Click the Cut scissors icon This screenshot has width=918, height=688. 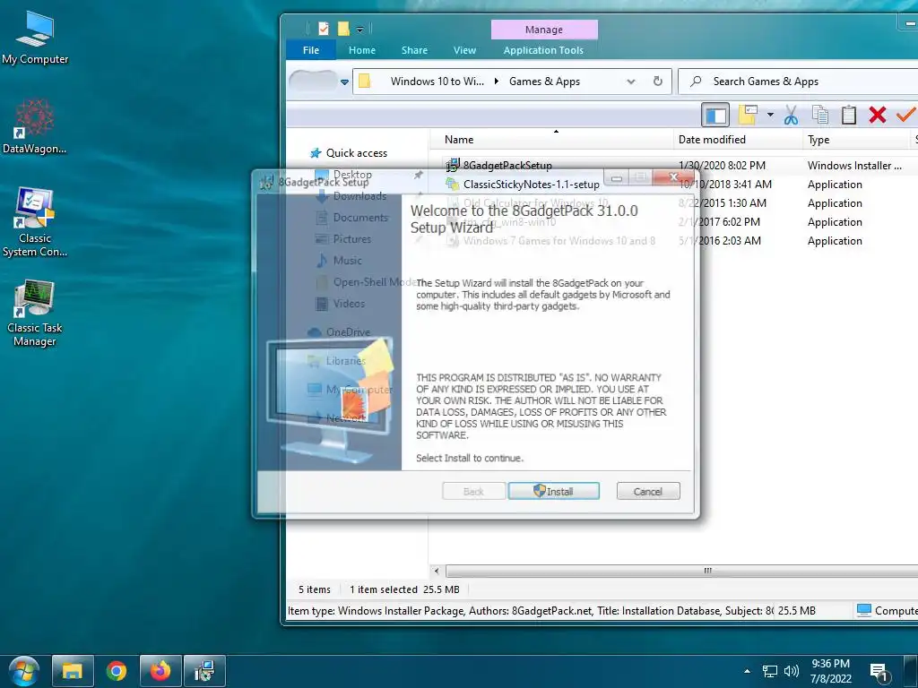point(791,116)
